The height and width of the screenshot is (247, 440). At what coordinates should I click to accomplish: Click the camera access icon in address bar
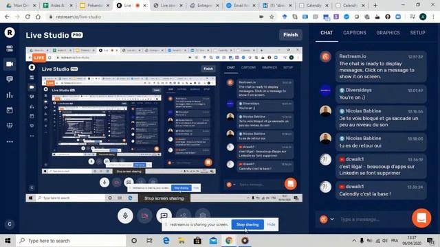[261, 16]
